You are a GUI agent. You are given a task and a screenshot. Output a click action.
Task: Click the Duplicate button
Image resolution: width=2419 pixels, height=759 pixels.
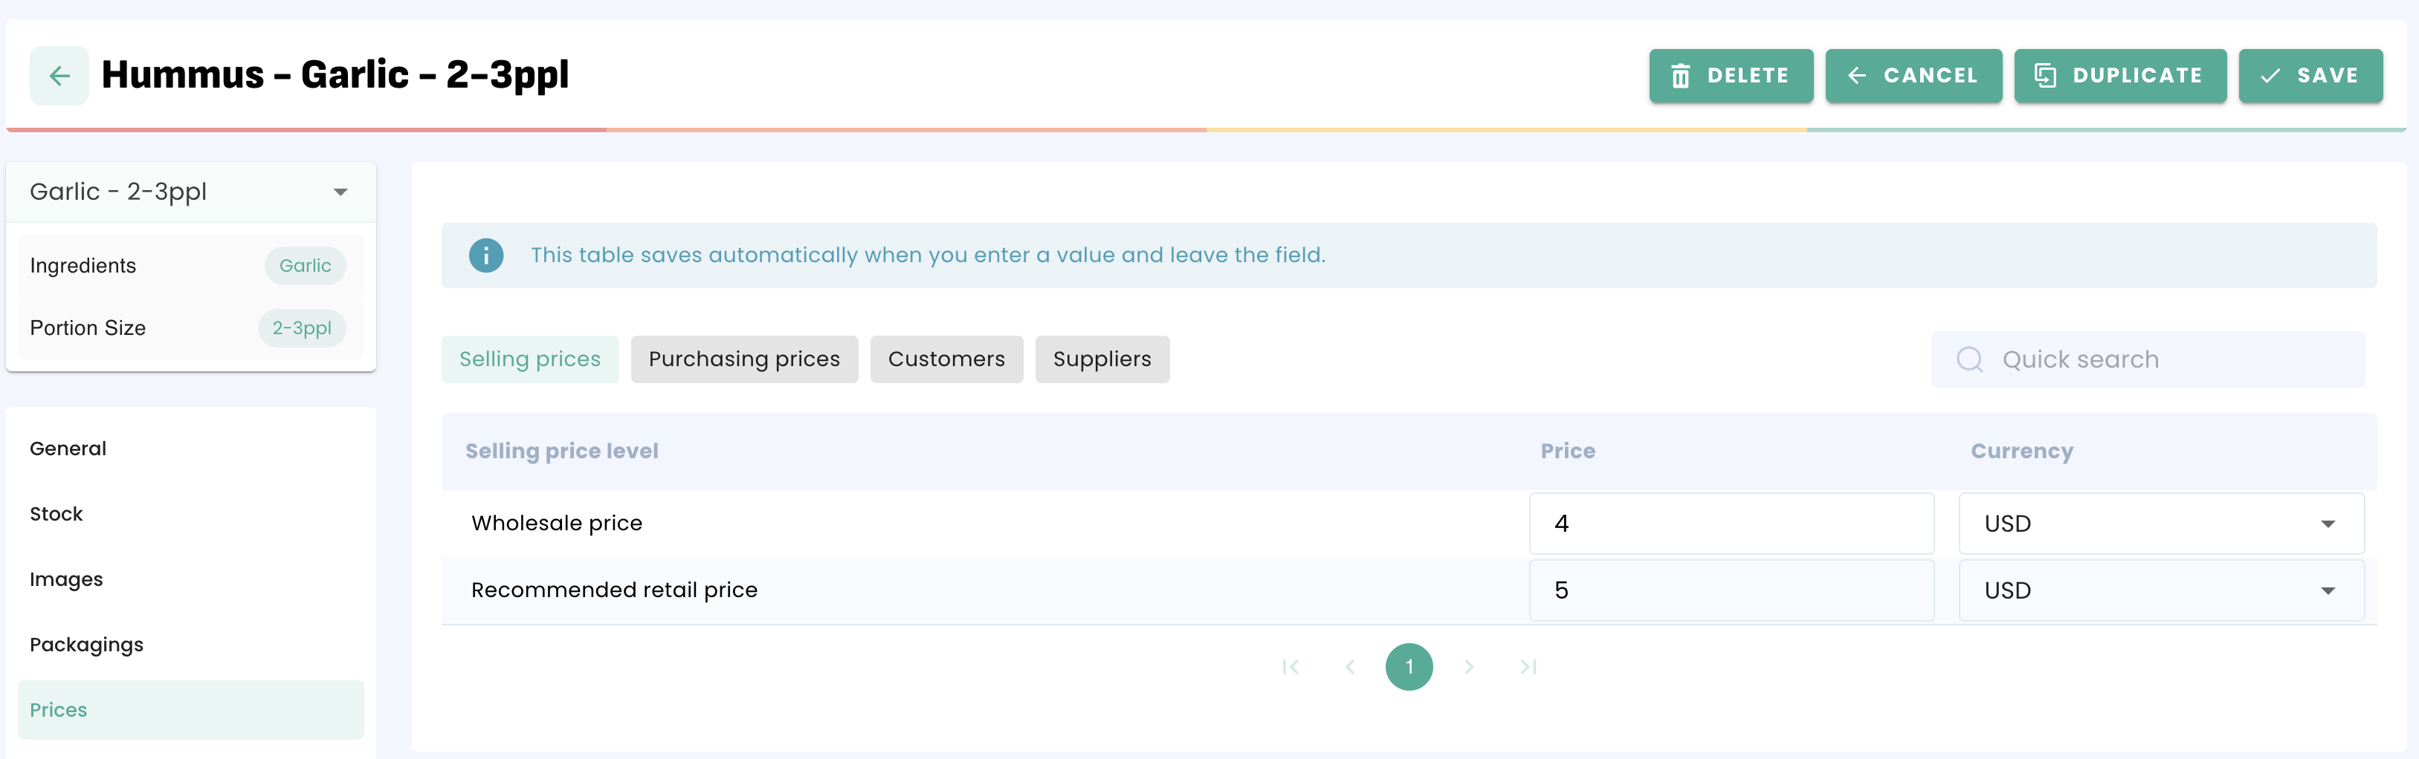point(2119,76)
